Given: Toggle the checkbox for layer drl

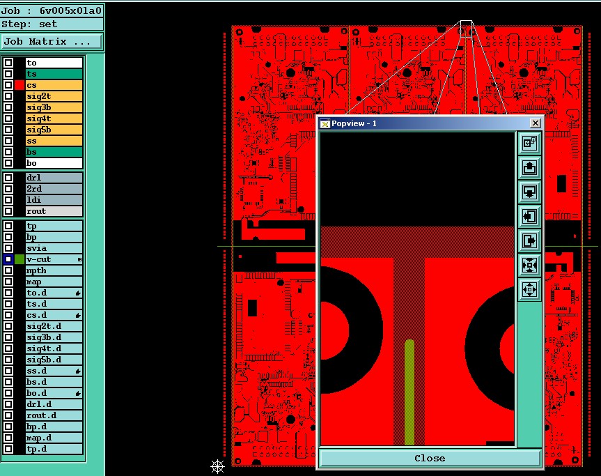Looking at the screenshot, I should pos(8,178).
